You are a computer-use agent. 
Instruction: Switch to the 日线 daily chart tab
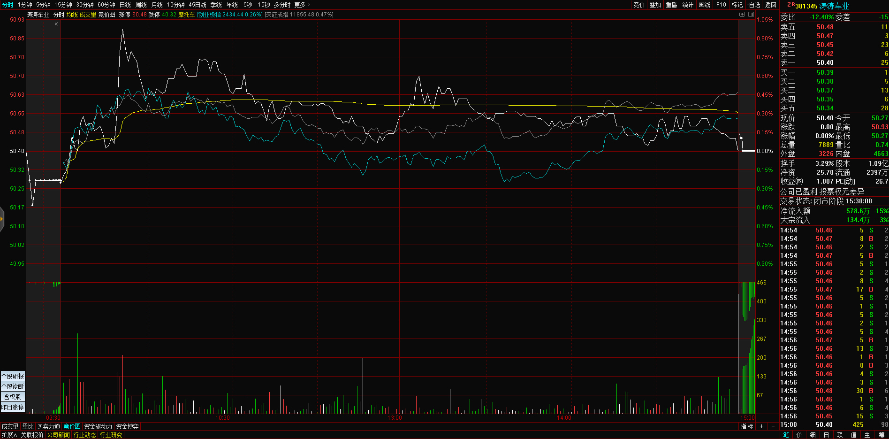125,5
